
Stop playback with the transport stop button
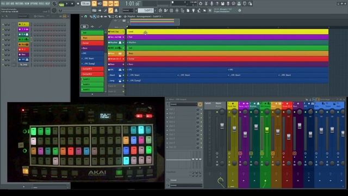pyautogui.click(x=72, y=4)
